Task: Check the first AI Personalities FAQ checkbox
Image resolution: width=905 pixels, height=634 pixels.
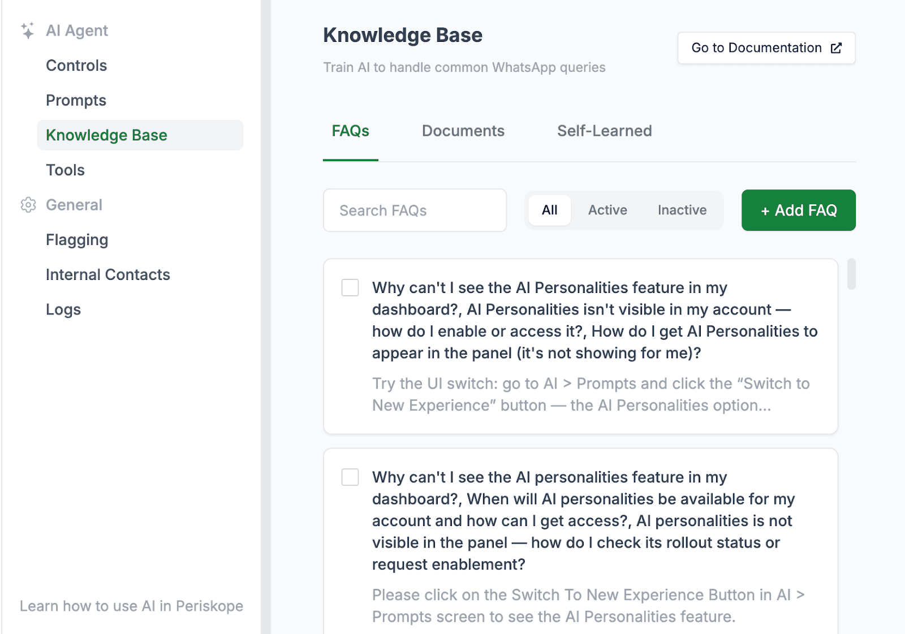Action: coord(350,288)
